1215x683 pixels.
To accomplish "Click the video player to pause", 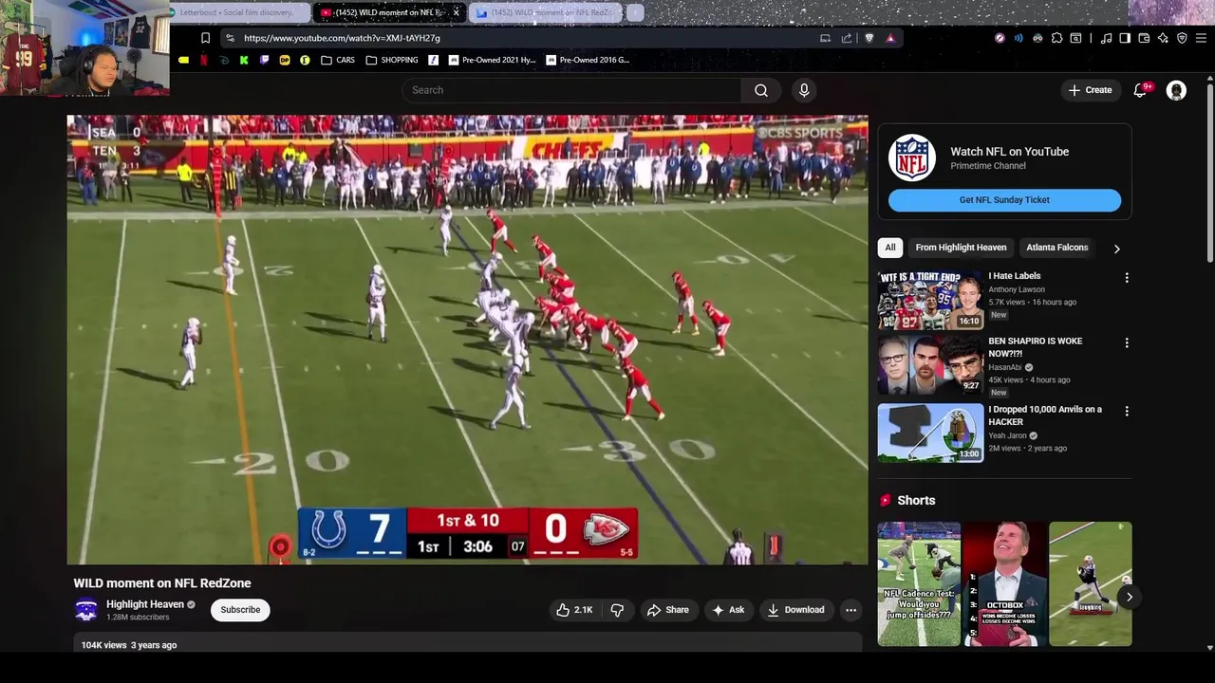I will click(x=467, y=340).
